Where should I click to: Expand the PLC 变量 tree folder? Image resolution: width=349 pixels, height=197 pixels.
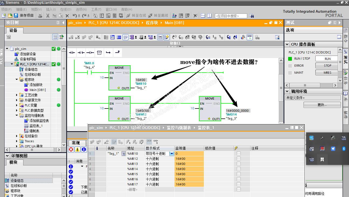17,105
